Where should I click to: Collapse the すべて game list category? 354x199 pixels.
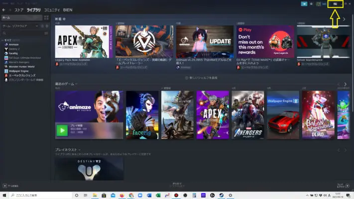coord(2,40)
